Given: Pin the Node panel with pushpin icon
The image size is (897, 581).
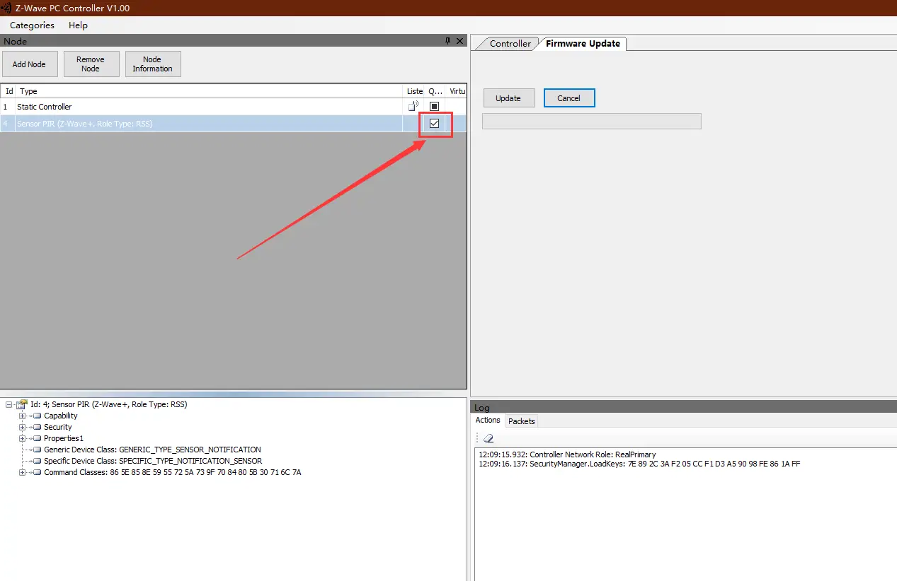Looking at the screenshot, I should pyautogui.click(x=447, y=41).
